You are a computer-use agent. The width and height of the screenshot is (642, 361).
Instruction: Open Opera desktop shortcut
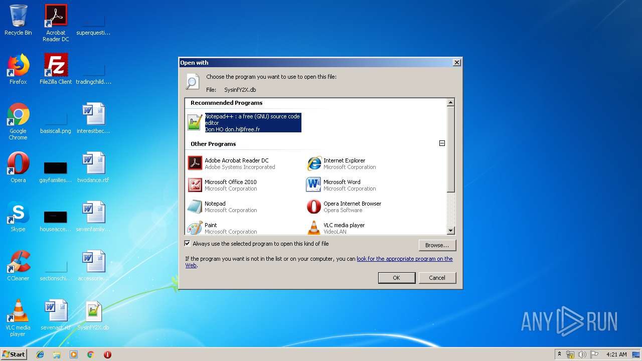point(18,167)
